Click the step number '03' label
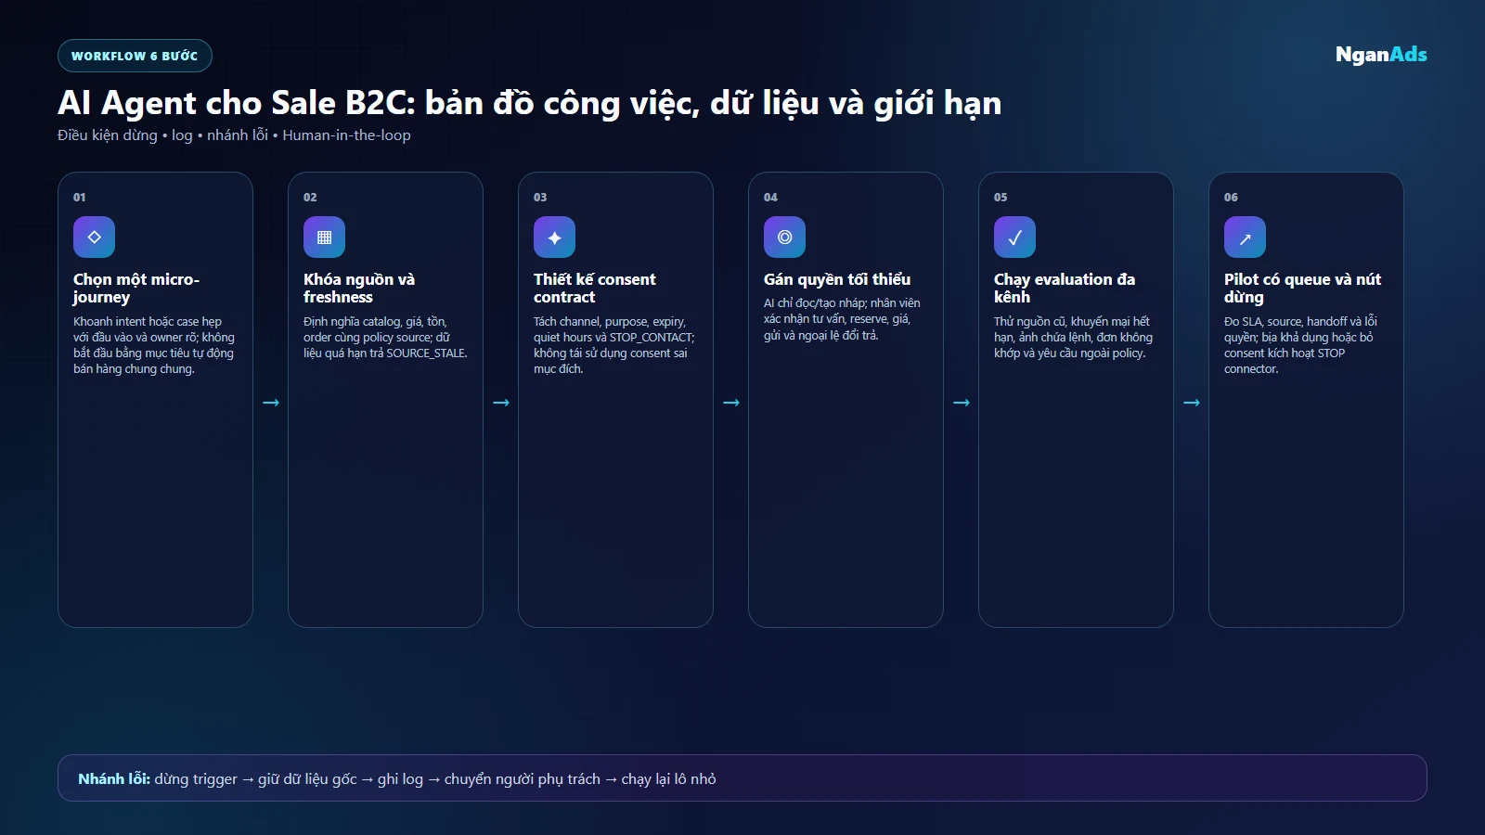This screenshot has height=835, width=1485. click(x=540, y=198)
